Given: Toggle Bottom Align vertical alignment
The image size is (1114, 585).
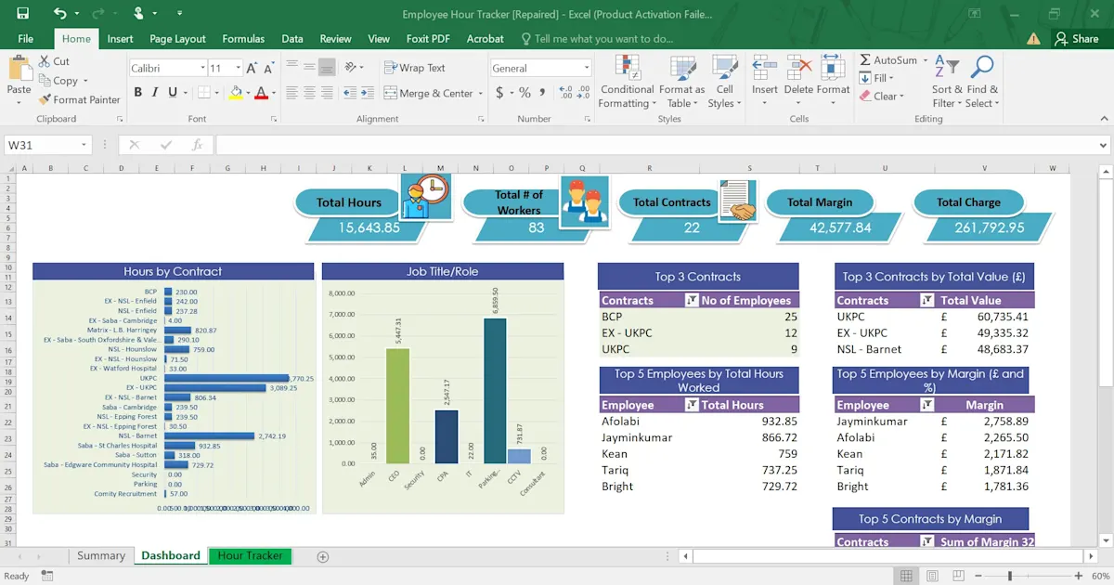Looking at the screenshot, I should point(327,67).
